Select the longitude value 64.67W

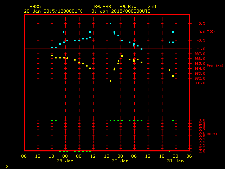(x=128, y=7)
